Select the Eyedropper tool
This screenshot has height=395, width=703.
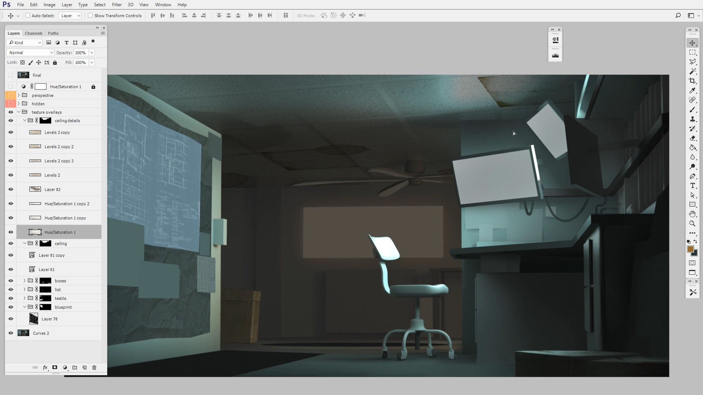tap(692, 90)
